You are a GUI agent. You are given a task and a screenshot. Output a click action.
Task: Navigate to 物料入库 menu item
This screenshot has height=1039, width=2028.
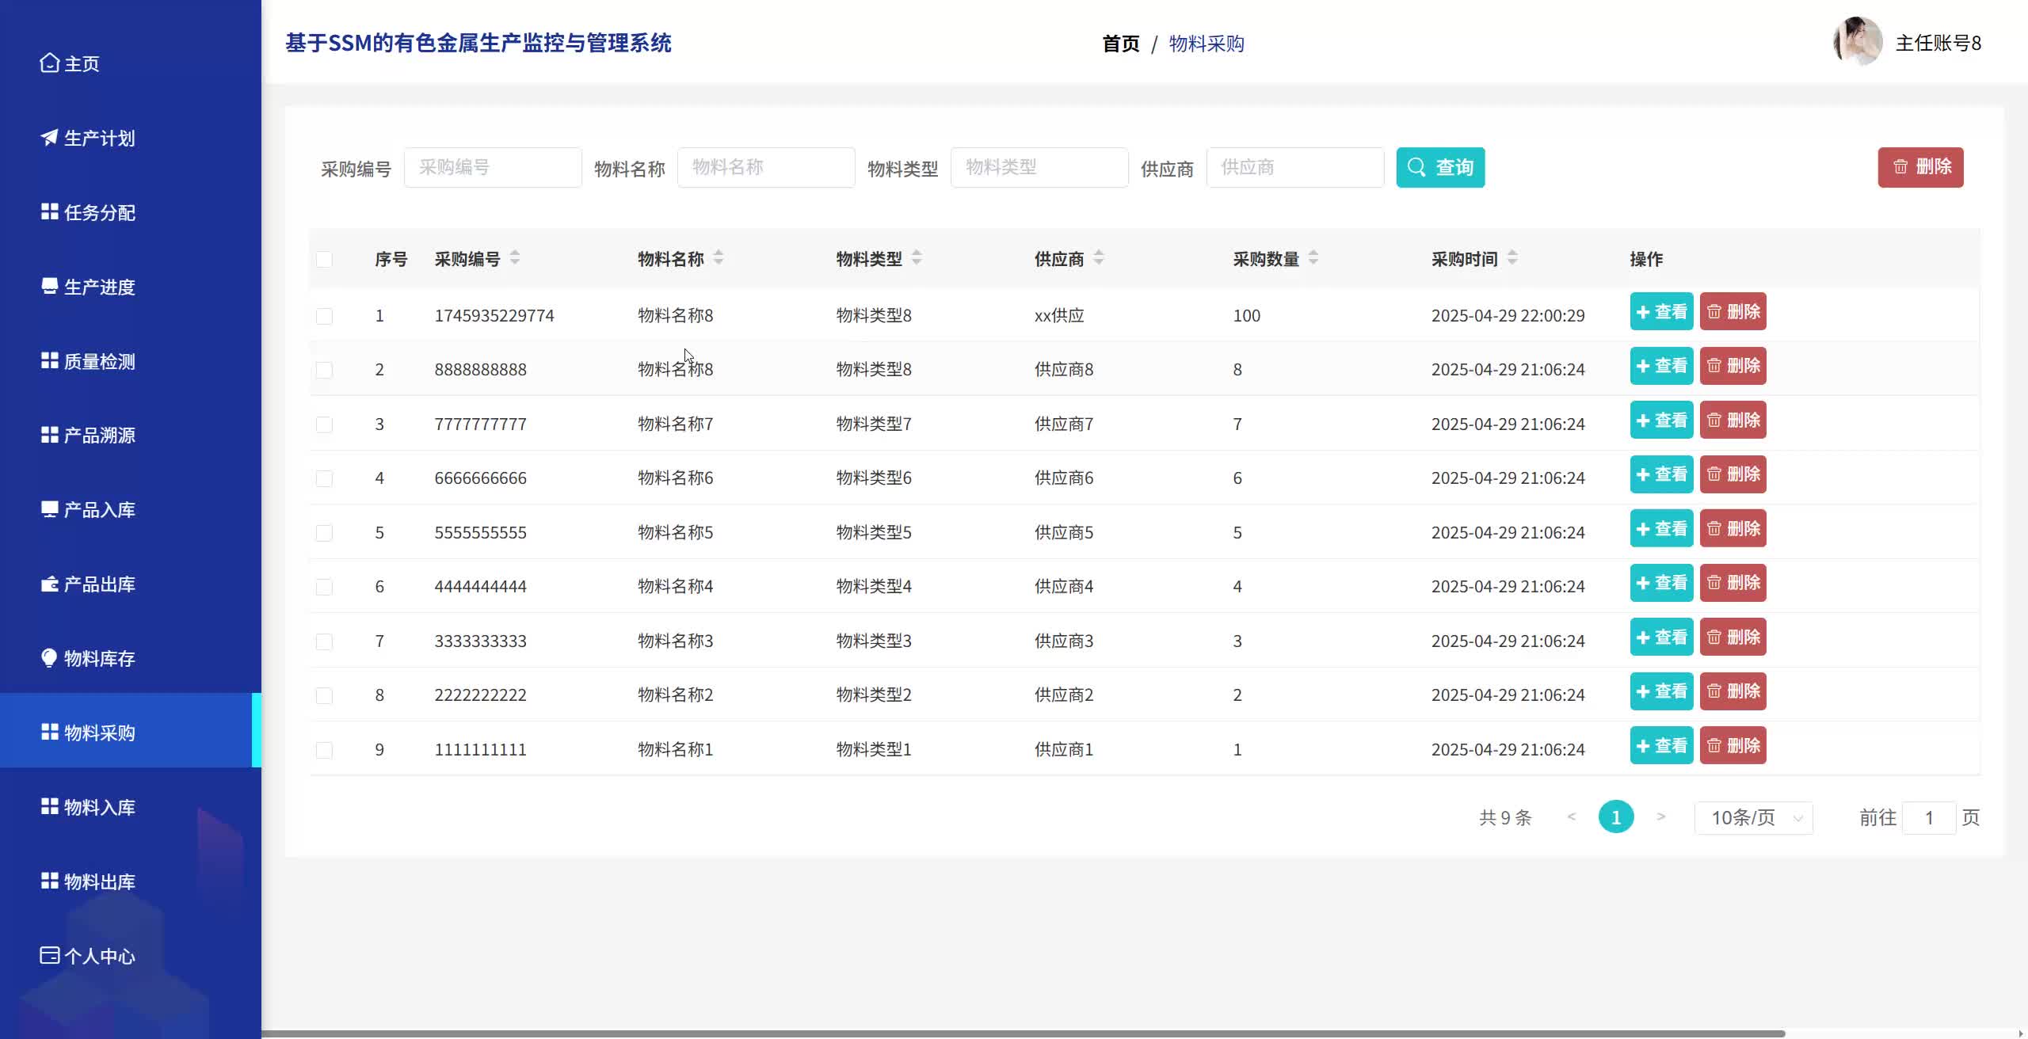pos(99,807)
